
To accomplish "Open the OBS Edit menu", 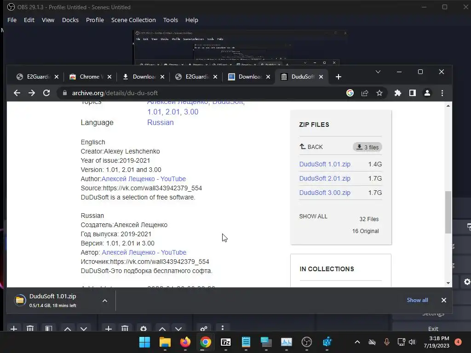I will click(x=29, y=20).
